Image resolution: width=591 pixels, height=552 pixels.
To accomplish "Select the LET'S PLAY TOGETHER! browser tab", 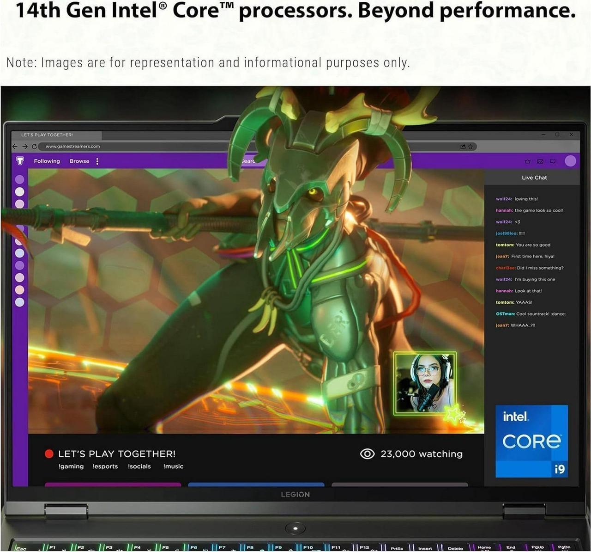I will point(56,135).
